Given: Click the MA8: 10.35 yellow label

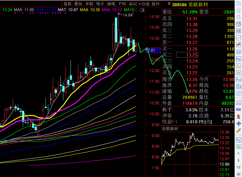Looking at the screenshot, I should point(90,10).
